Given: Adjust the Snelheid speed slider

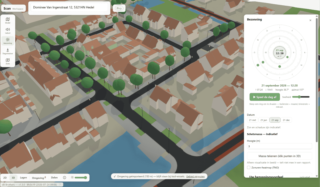Looking at the screenshot, I should [301, 97].
